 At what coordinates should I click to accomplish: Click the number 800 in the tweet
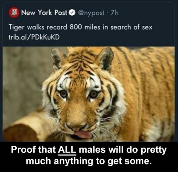[75, 27]
